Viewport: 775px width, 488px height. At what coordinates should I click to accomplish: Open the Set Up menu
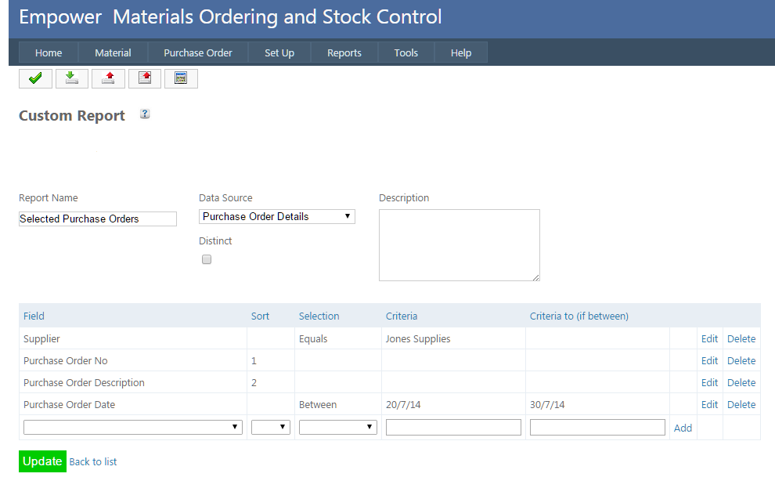(279, 53)
